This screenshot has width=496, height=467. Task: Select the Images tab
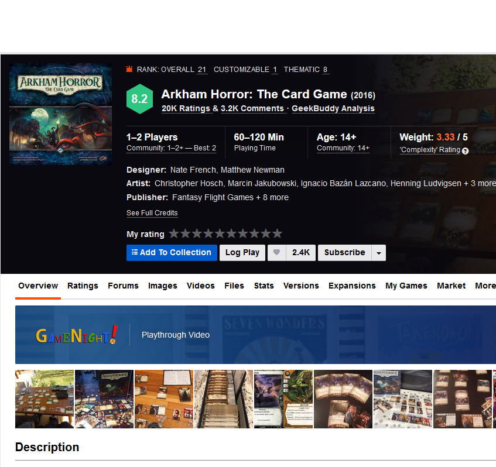pos(163,286)
